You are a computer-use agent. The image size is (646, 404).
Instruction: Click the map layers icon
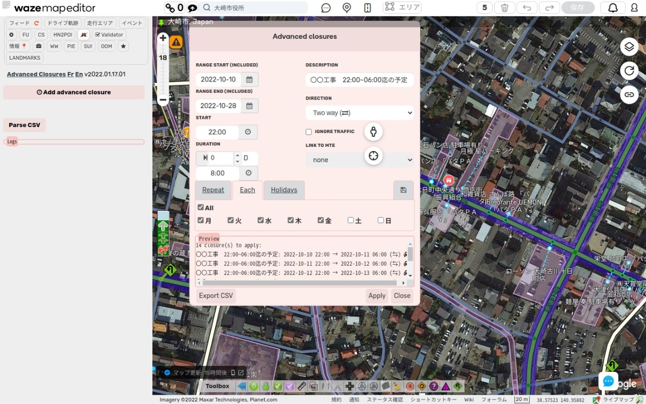pos(629,47)
